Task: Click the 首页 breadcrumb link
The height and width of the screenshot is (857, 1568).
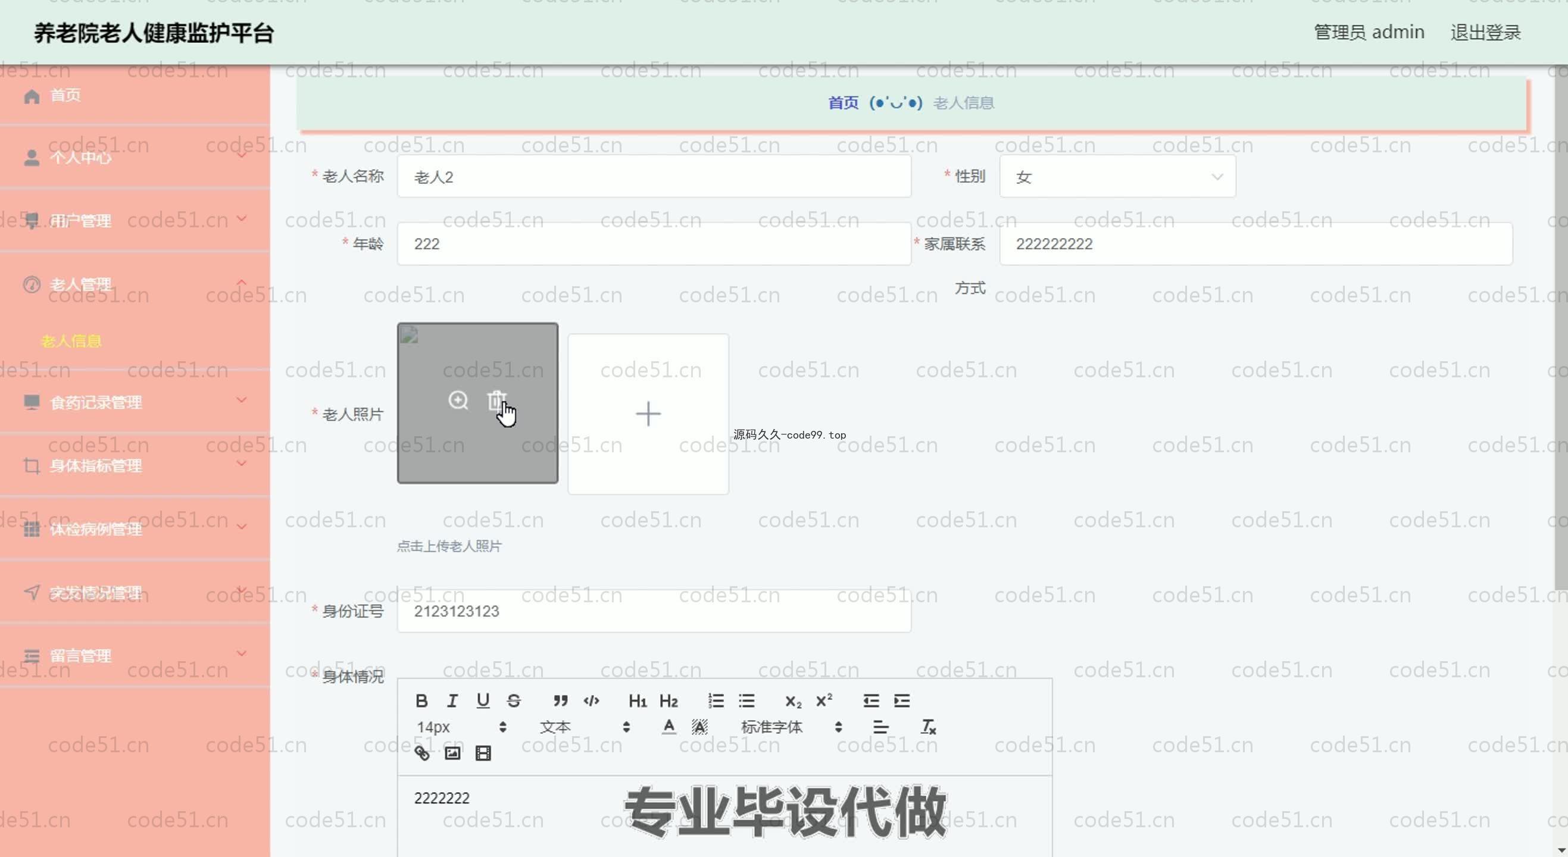Action: tap(843, 103)
